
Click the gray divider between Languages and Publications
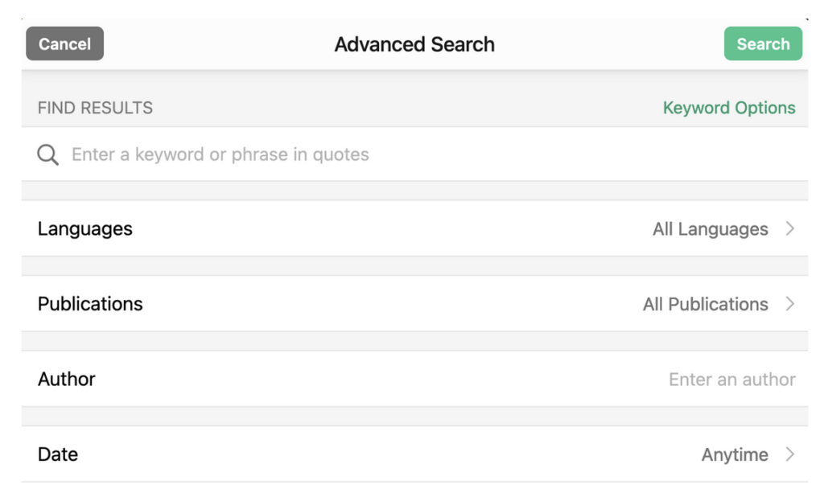414,266
